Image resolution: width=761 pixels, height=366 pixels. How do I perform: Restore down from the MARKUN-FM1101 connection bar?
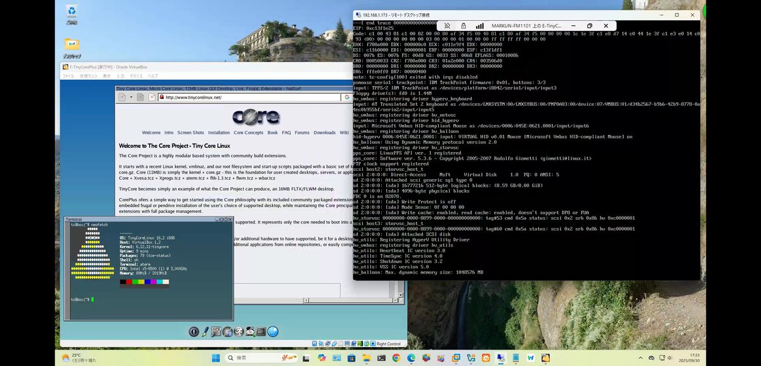click(x=590, y=26)
